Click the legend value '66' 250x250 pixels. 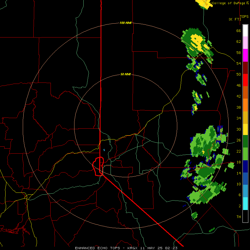(x=239, y=31)
